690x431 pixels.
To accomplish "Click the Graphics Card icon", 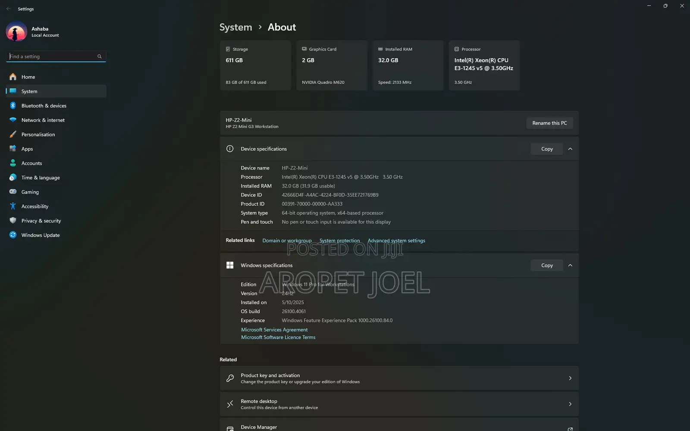I will (304, 49).
